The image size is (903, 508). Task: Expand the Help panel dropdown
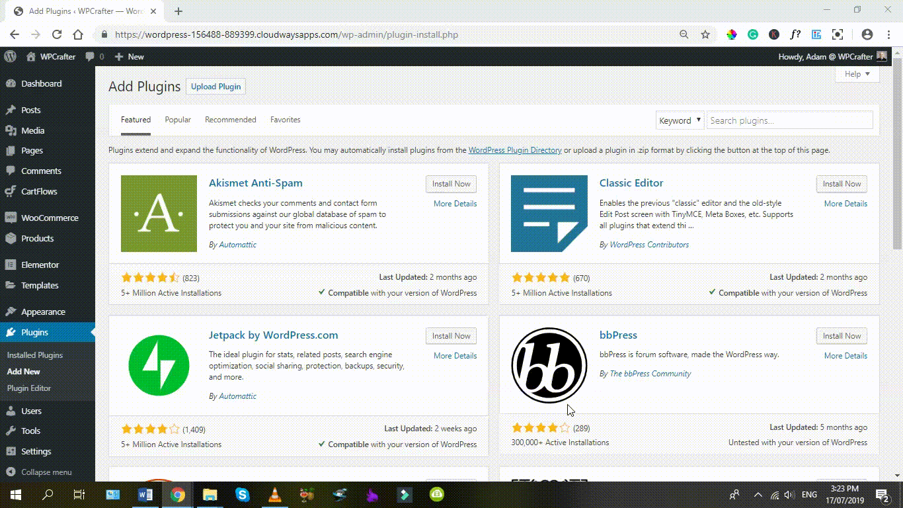857,74
